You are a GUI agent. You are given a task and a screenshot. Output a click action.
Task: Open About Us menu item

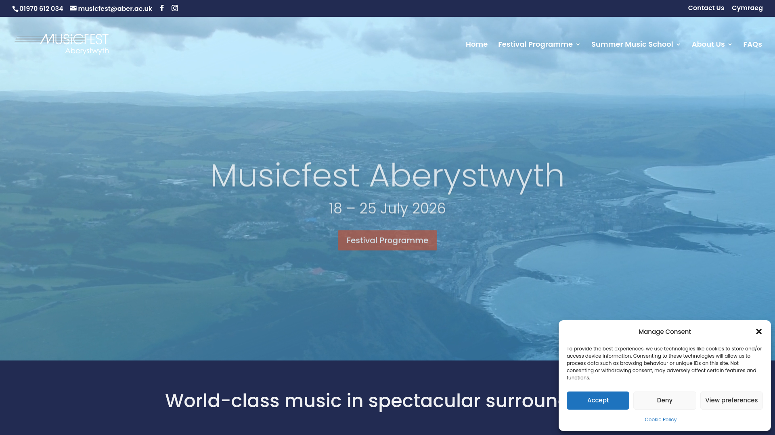708,44
